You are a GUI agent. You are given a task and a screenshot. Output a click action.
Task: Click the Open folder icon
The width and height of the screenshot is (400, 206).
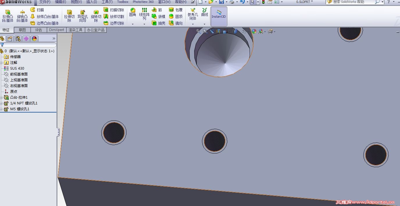pos(211,2)
